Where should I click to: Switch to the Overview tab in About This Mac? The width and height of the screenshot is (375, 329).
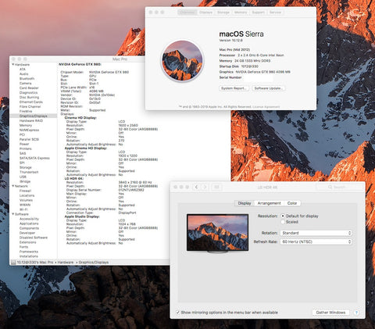187,13
